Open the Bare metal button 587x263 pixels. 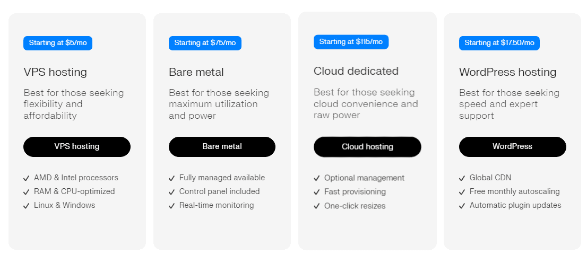coord(222,147)
